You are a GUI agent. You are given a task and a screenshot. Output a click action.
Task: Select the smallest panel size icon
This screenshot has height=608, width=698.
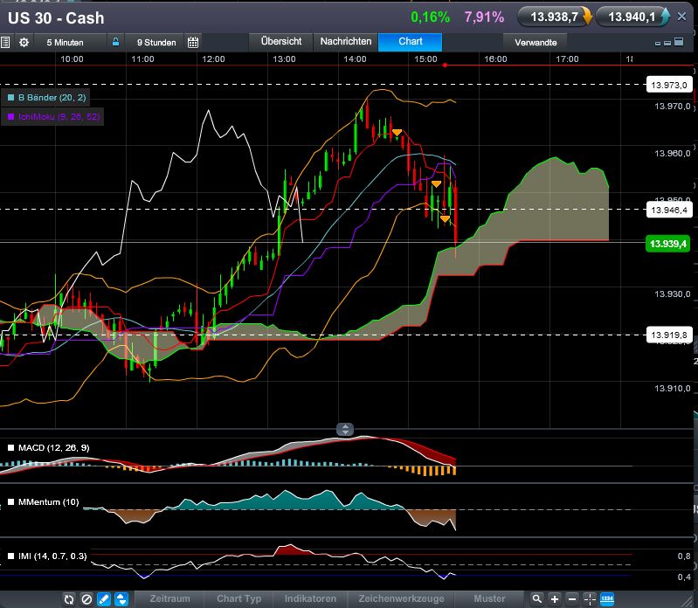(x=658, y=43)
